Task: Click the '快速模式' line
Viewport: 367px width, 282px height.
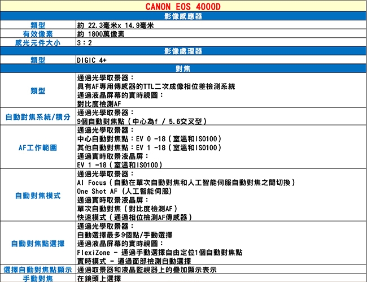Action: 134,218
